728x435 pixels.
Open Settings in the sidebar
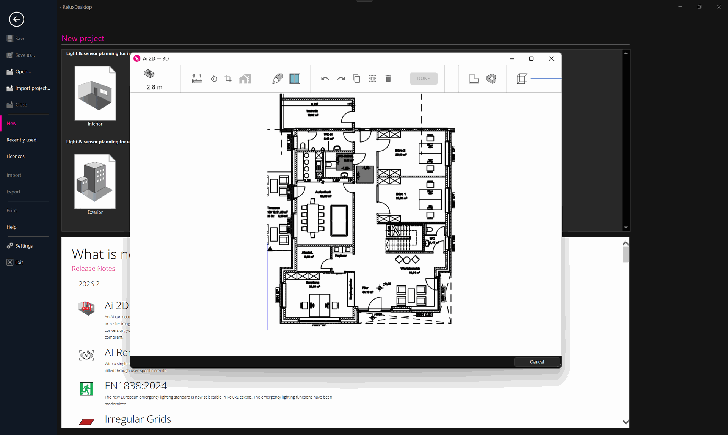24,246
